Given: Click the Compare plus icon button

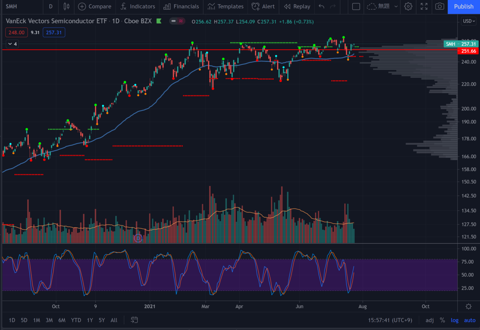Looking at the screenshot, I should coord(94,6).
